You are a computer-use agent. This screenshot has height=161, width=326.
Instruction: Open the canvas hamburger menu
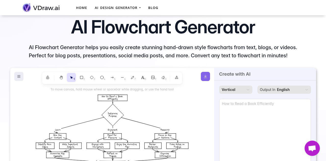click(x=19, y=76)
